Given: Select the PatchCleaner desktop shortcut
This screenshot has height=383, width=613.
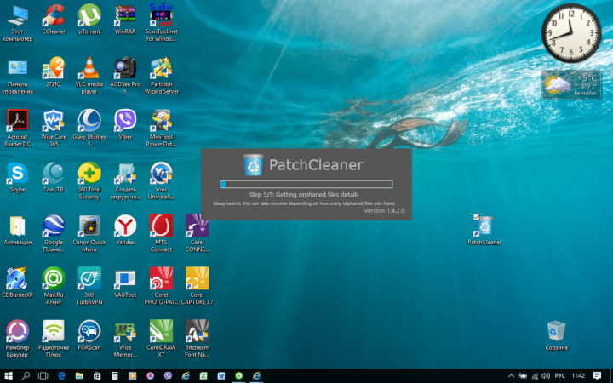Looking at the screenshot, I should coord(484,230).
